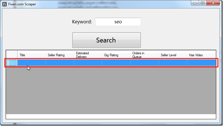Viewport: 223px width, 126px height.
Task: Click the first row's Seller Rating cell
Action: pyautogui.click(x=60, y=62)
